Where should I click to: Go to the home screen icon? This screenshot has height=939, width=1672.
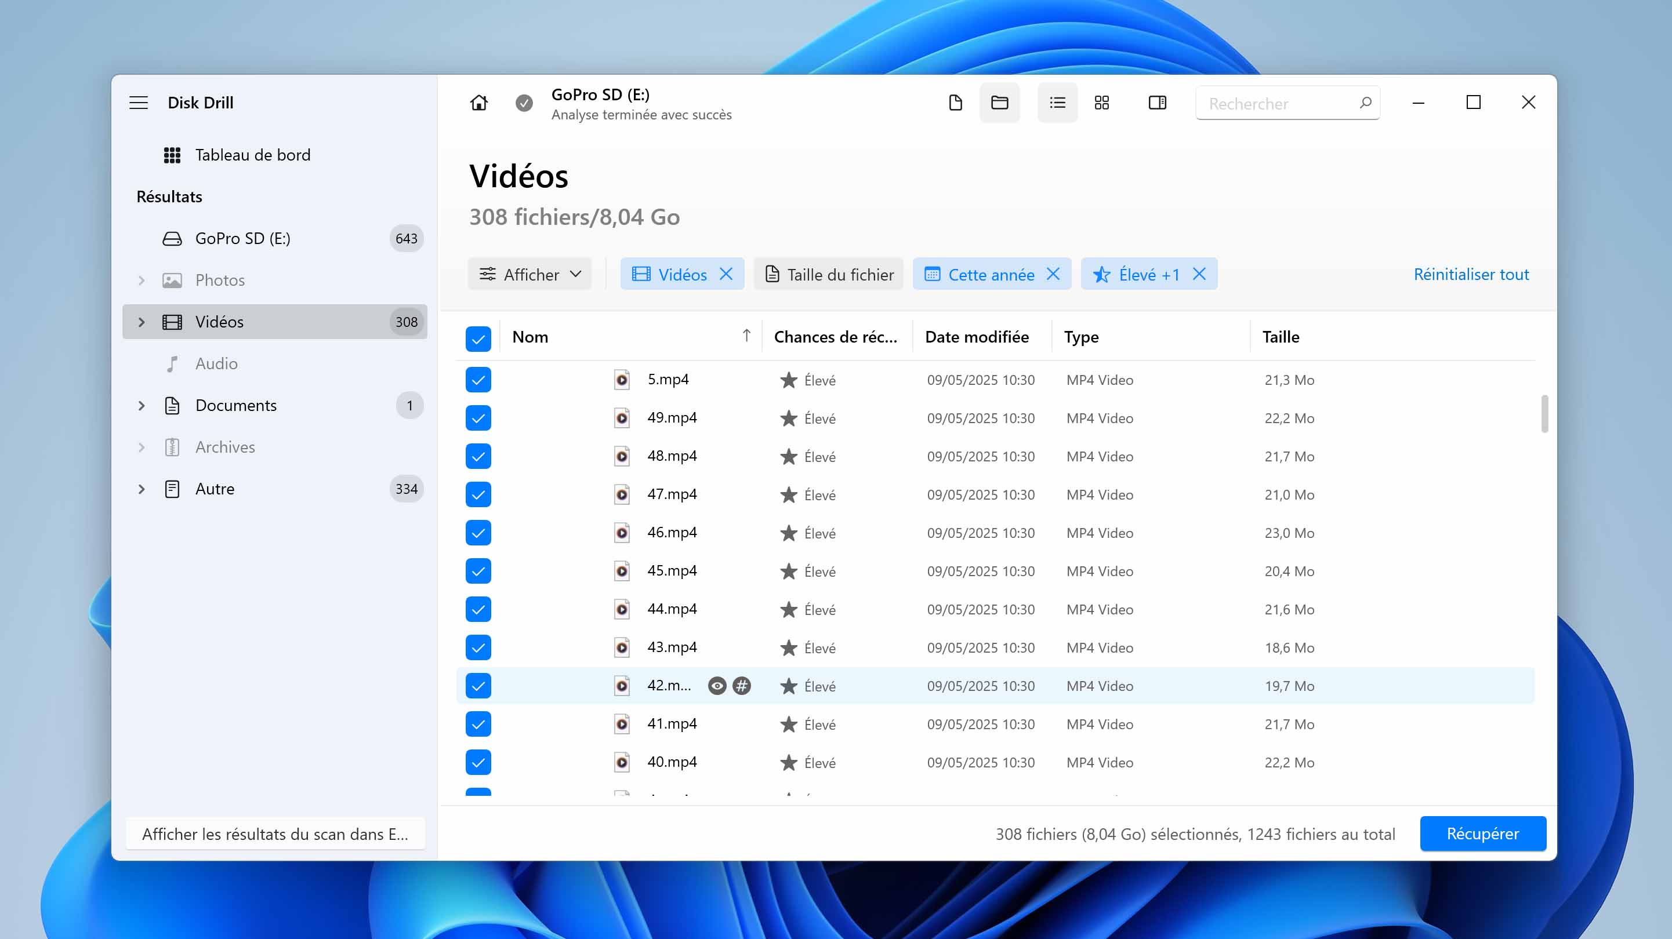[x=479, y=103]
